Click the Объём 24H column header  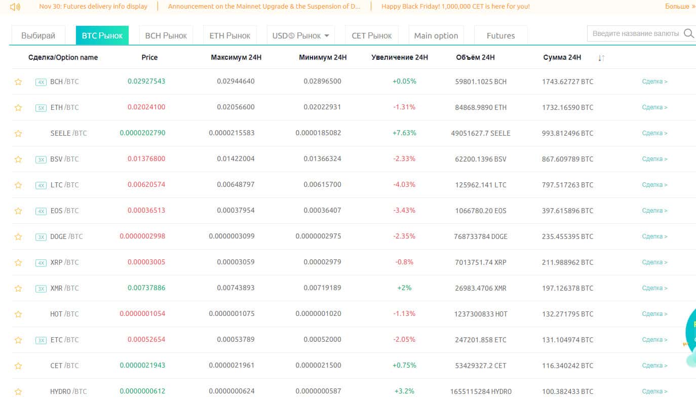pos(475,58)
